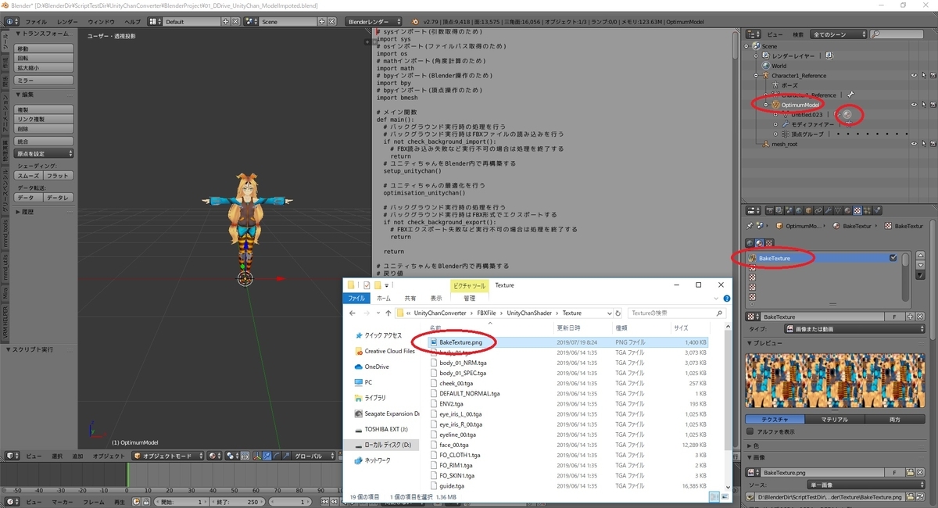Open texture タイプ 画像または動画 dropdown
938x508 pixels.
(x=854, y=329)
